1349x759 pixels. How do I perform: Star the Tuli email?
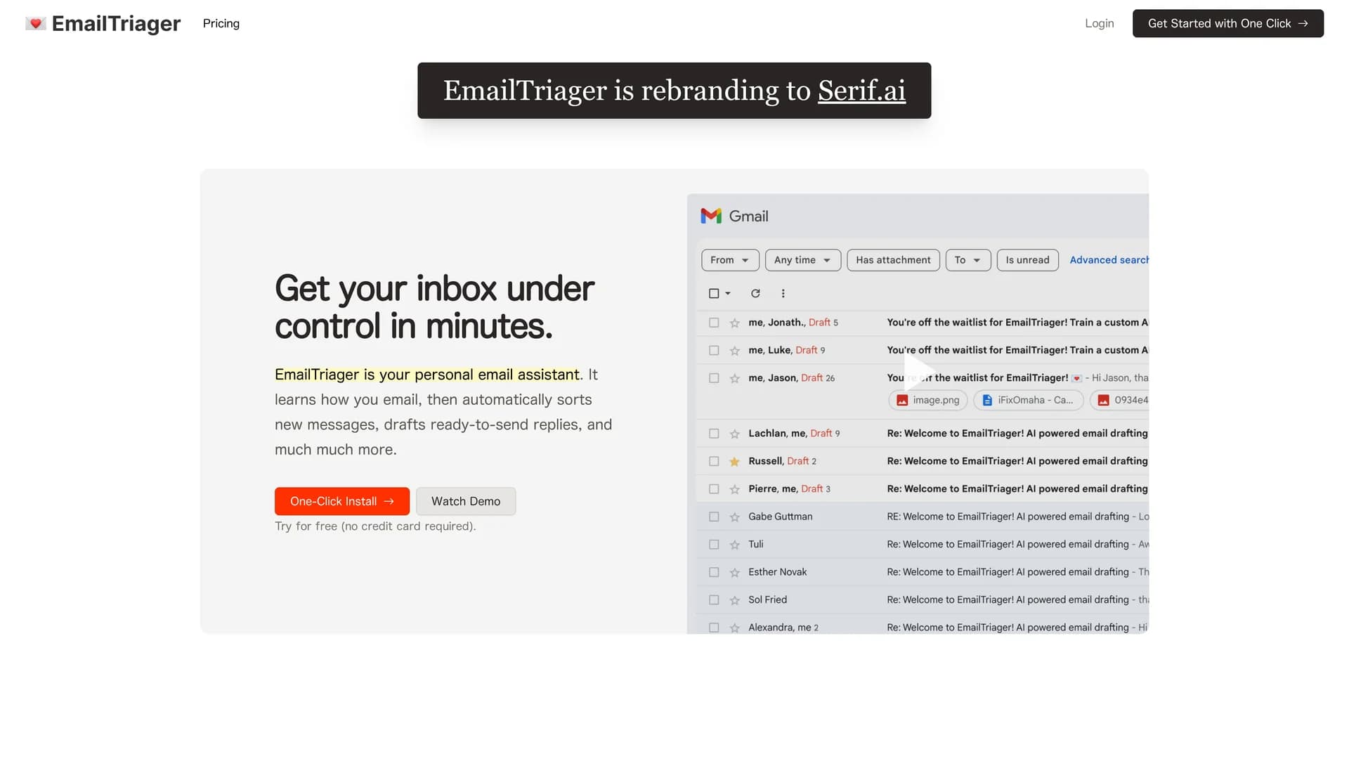click(734, 545)
